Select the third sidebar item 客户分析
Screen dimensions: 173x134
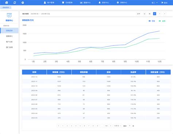pos(9,42)
